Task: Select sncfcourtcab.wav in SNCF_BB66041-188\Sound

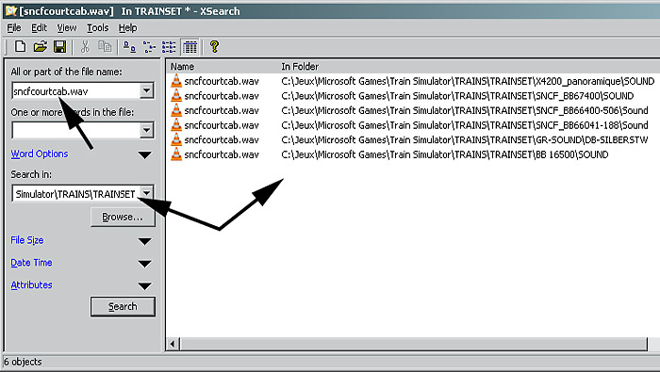Action: pos(222,125)
